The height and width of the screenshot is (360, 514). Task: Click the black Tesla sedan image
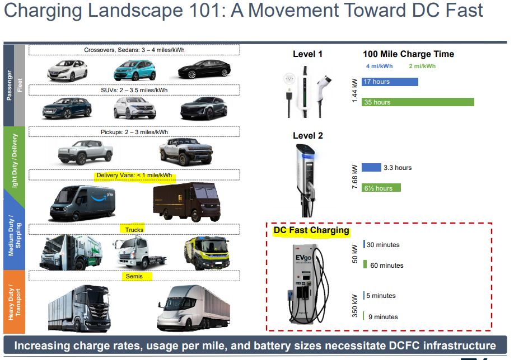point(204,69)
